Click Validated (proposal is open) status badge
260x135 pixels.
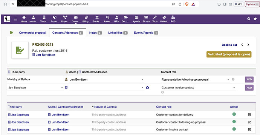[x=229, y=54]
